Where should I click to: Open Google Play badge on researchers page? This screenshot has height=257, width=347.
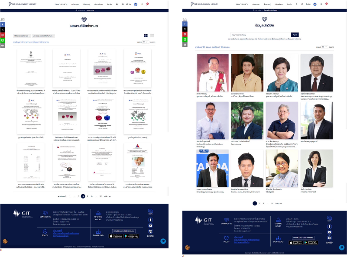(x=311, y=243)
